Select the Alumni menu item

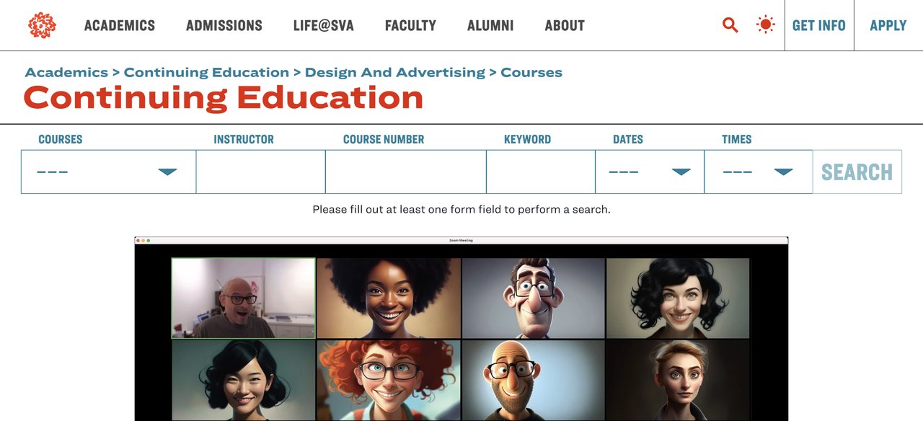[x=490, y=26]
